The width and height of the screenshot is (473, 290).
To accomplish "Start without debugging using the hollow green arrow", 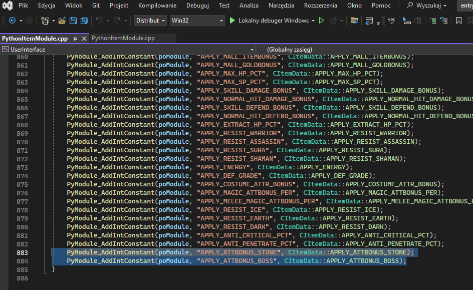I will 322,21.
